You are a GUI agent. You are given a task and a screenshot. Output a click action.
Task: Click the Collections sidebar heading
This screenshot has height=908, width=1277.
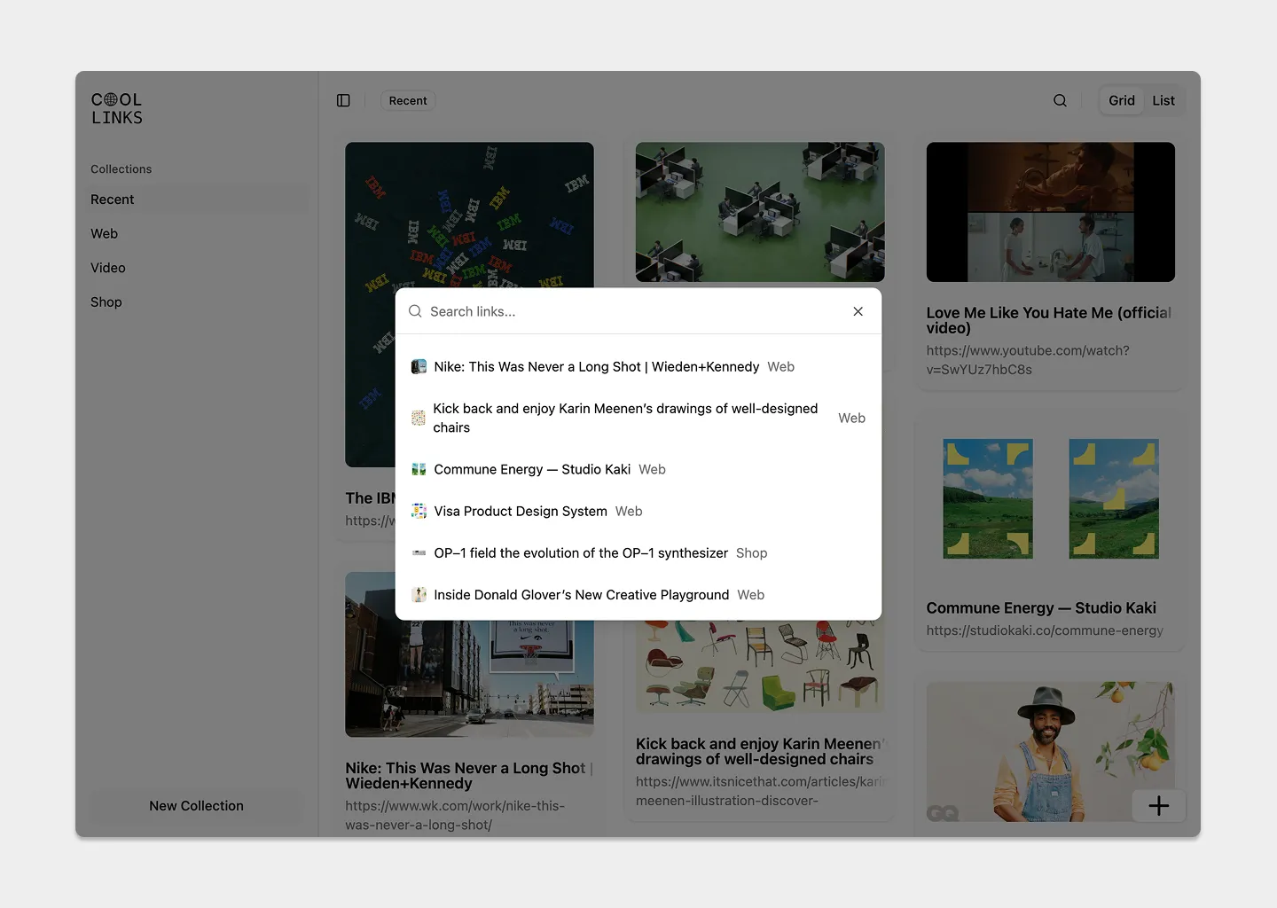121,168
